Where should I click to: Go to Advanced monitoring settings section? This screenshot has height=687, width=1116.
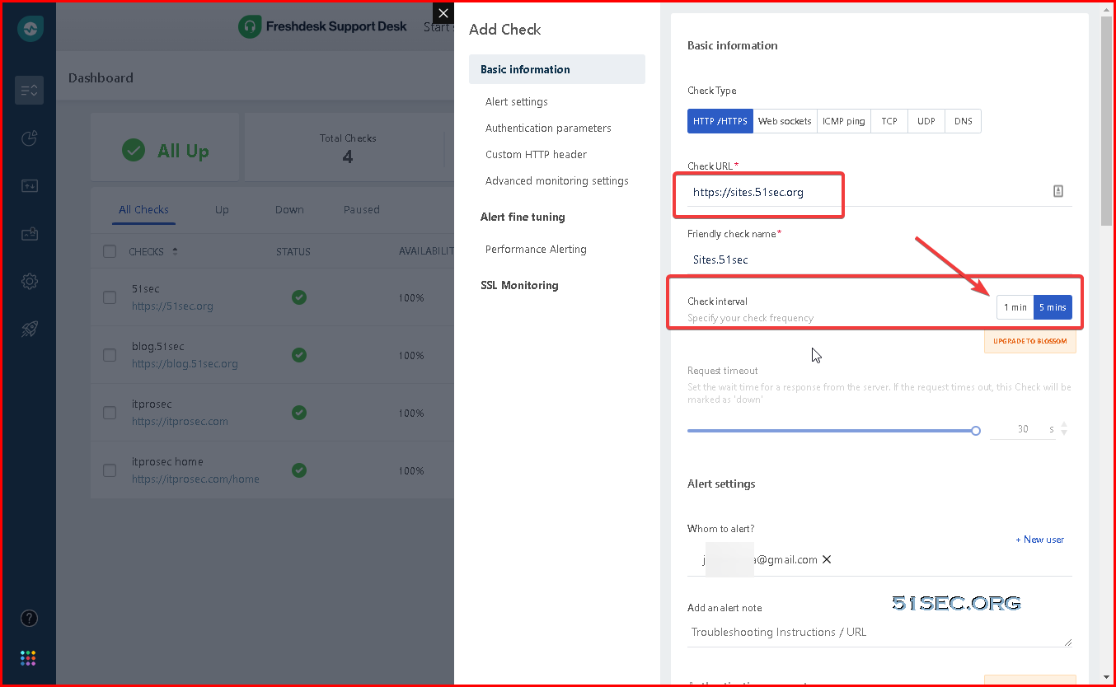557,180
